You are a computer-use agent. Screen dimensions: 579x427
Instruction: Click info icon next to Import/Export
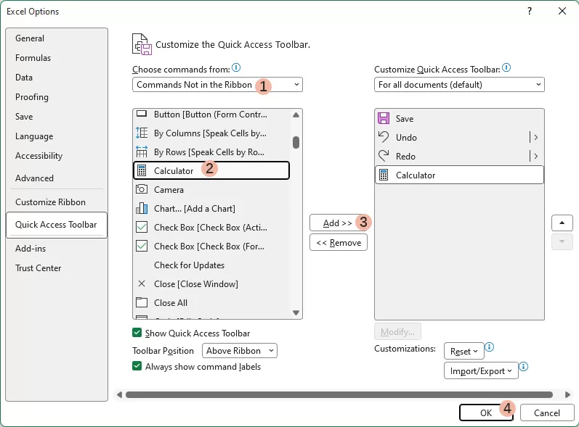click(x=524, y=367)
